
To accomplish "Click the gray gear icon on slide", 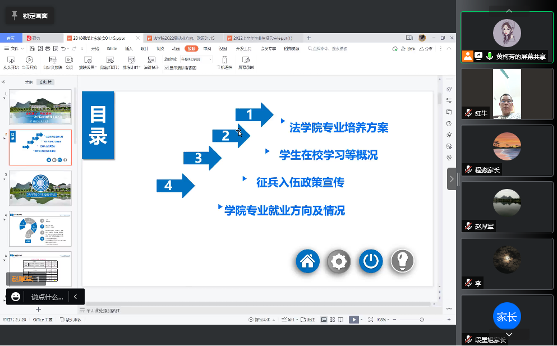I will coord(339,261).
